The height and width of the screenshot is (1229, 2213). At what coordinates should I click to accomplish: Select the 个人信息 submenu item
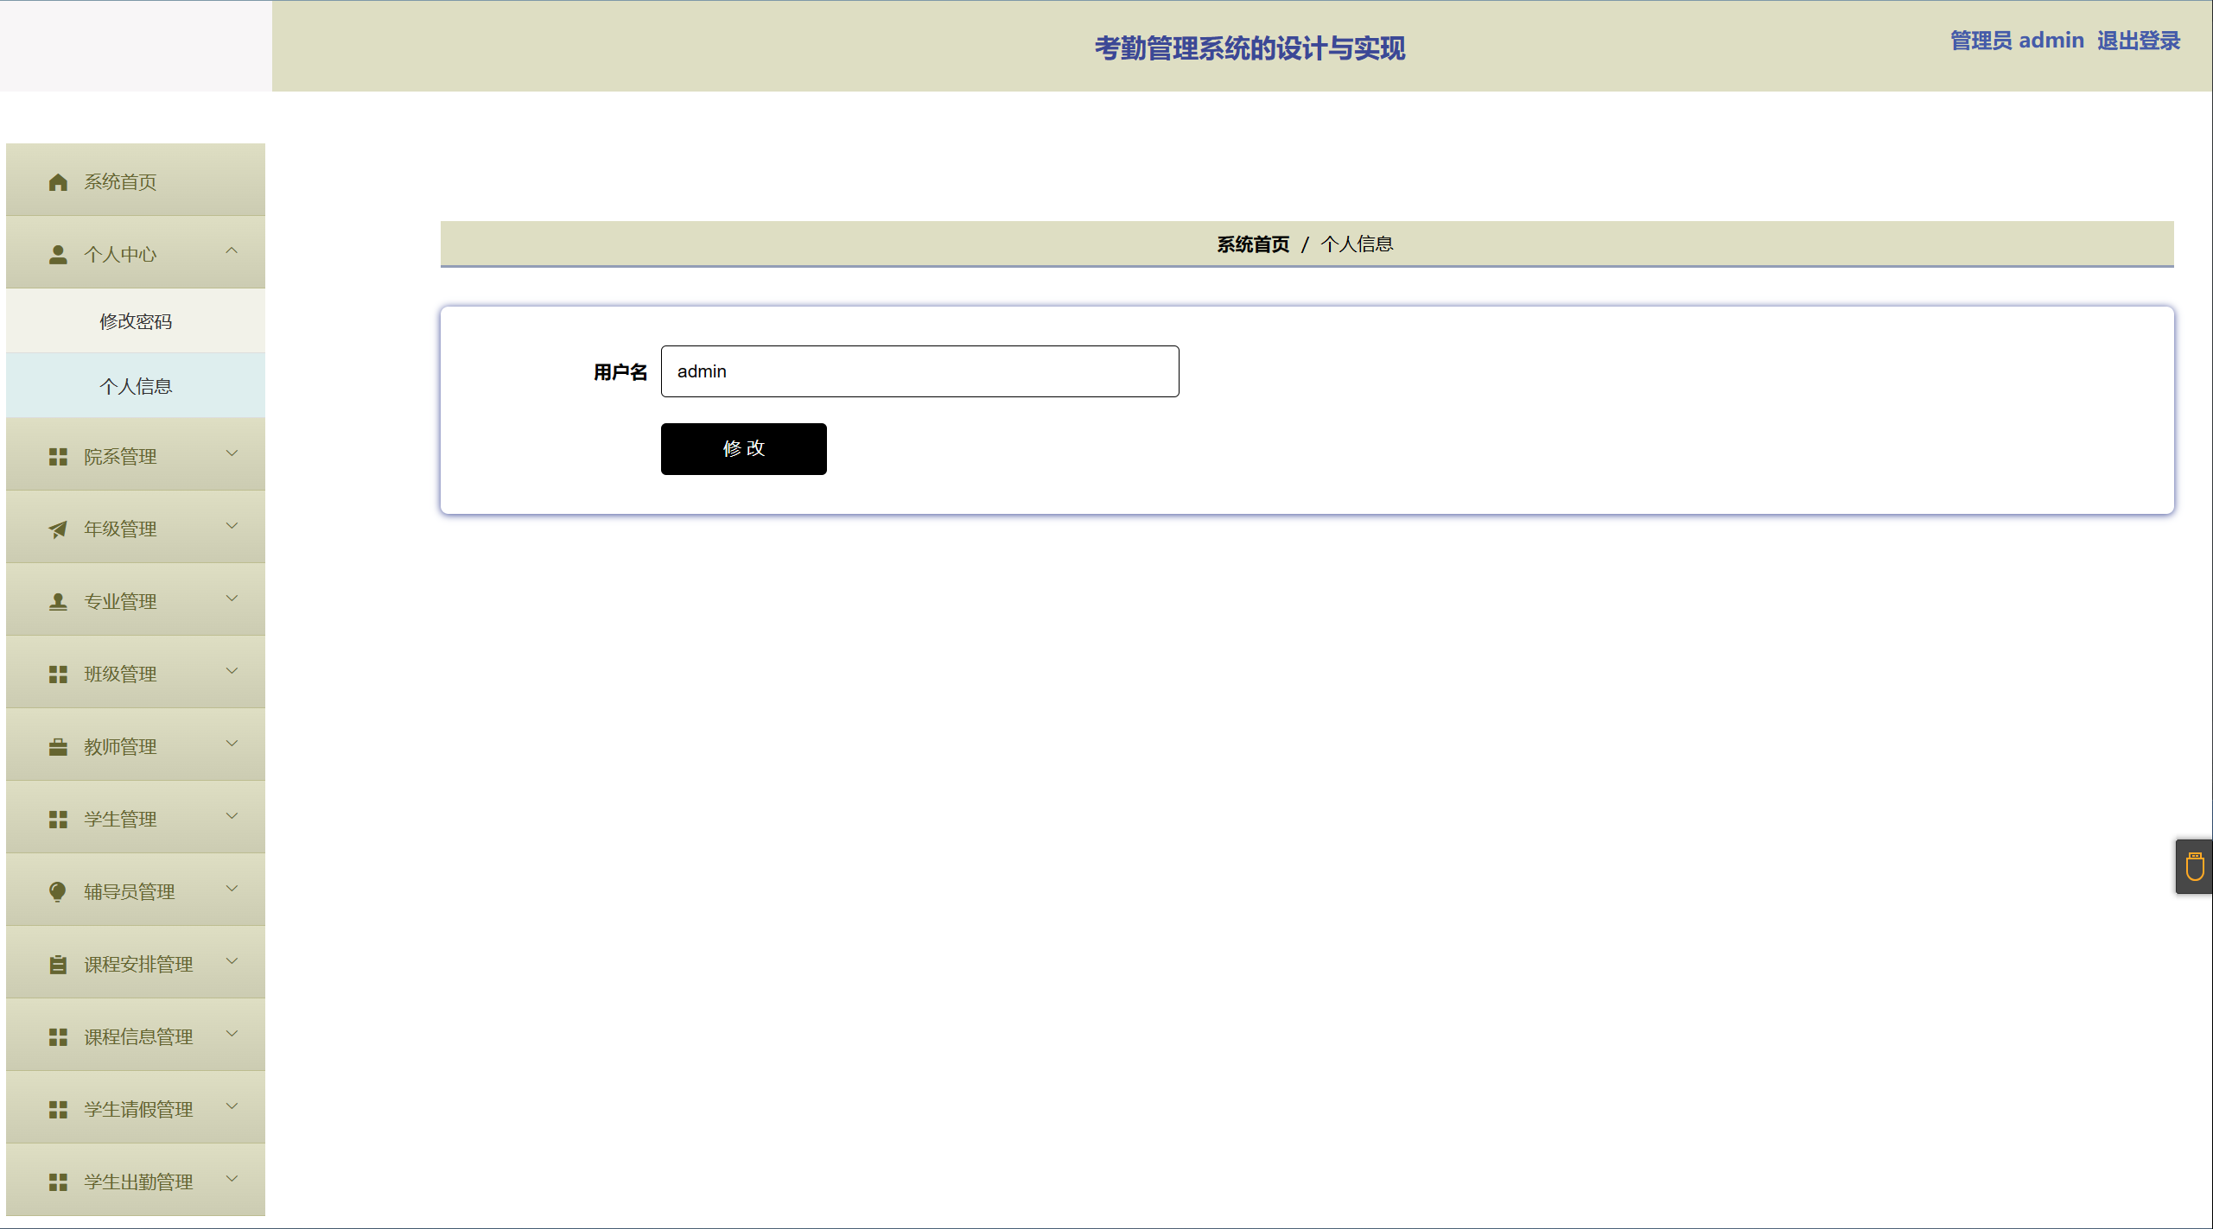(x=136, y=386)
